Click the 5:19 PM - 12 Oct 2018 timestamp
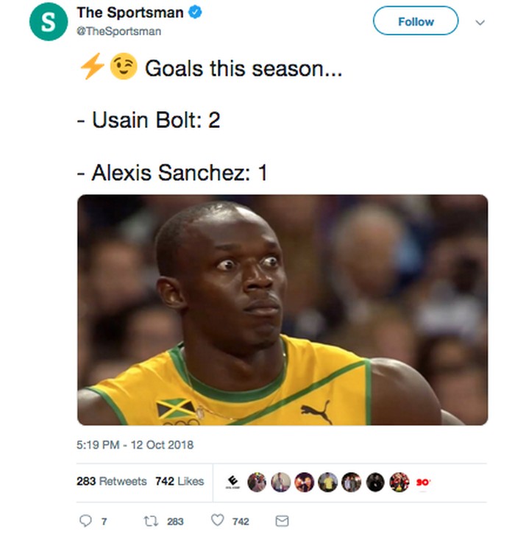This screenshot has width=515, height=545. pyautogui.click(x=135, y=445)
